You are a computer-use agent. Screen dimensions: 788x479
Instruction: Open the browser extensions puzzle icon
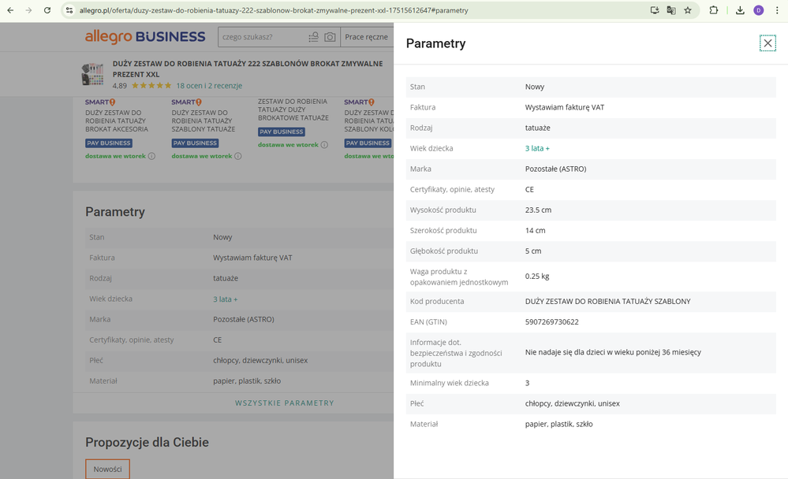[x=714, y=10]
